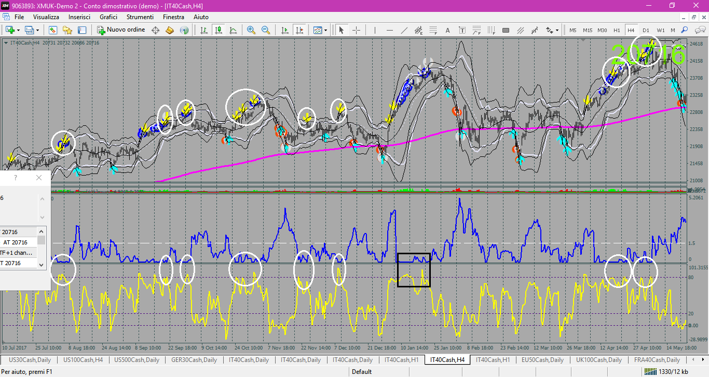
Task: Insert Fibonacci time zones tool
Action: [491, 30]
